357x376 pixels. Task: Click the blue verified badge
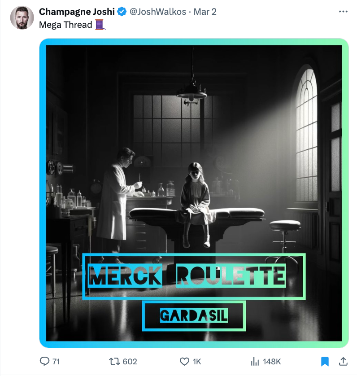tap(122, 12)
